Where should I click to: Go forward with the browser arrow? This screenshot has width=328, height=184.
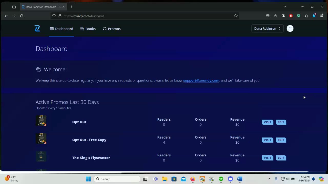14,16
